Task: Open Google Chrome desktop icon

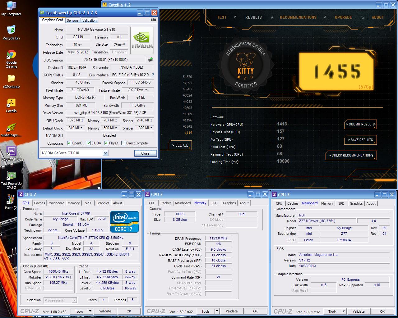Action: tap(11, 55)
